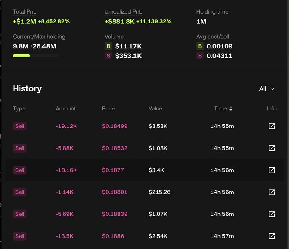Click the Type column header
Screen dimensions: 289x249
point(19,108)
